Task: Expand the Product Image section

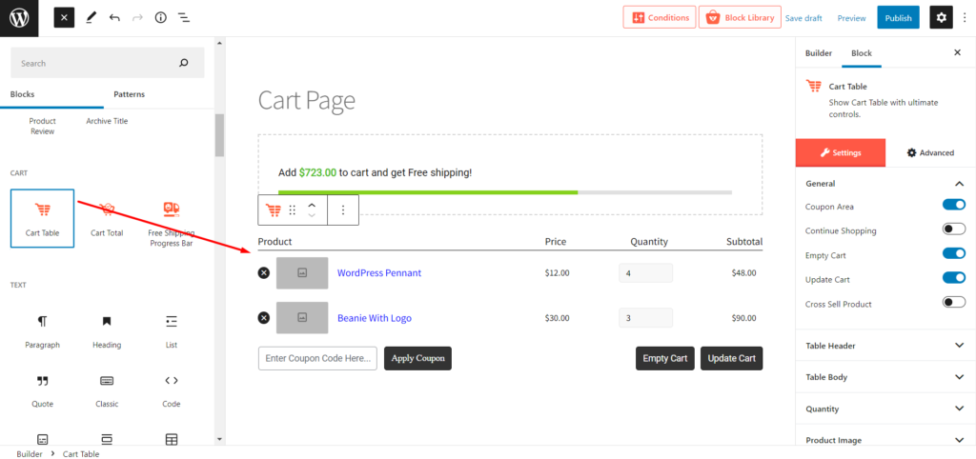Action: (885, 440)
